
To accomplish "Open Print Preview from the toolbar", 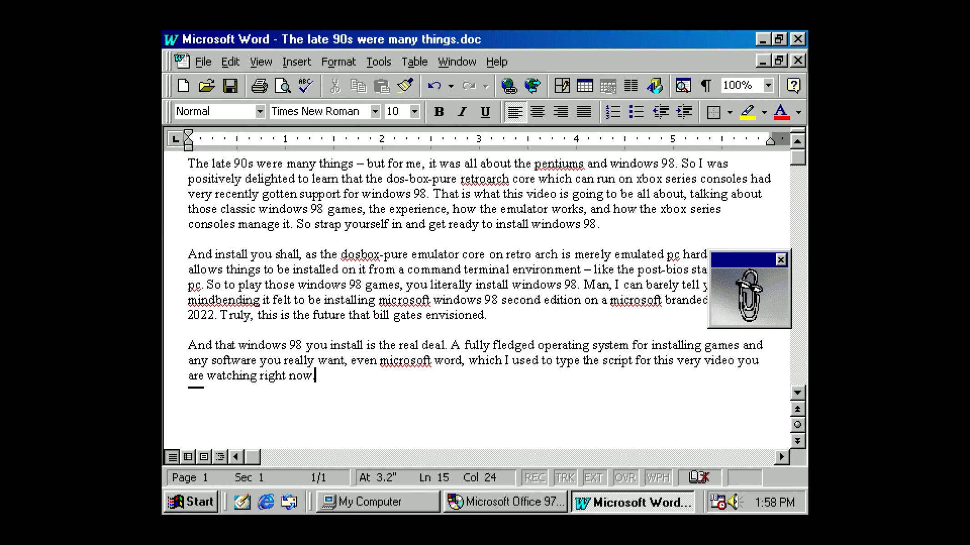I will point(283,85).
